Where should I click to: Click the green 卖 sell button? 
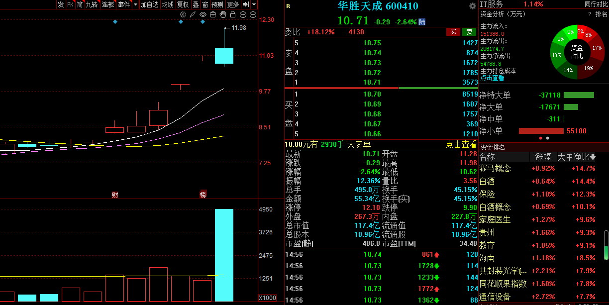pyautogui.click(x=469, y=32)
